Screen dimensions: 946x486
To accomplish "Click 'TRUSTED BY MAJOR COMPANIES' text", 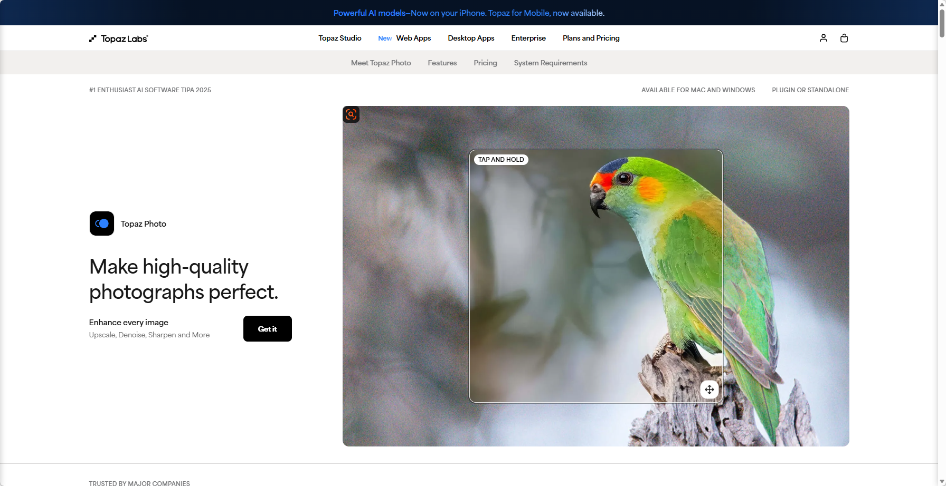I will (139, 483).
